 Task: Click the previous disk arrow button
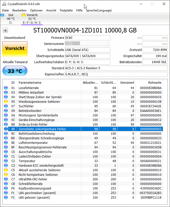coord(5,30)
